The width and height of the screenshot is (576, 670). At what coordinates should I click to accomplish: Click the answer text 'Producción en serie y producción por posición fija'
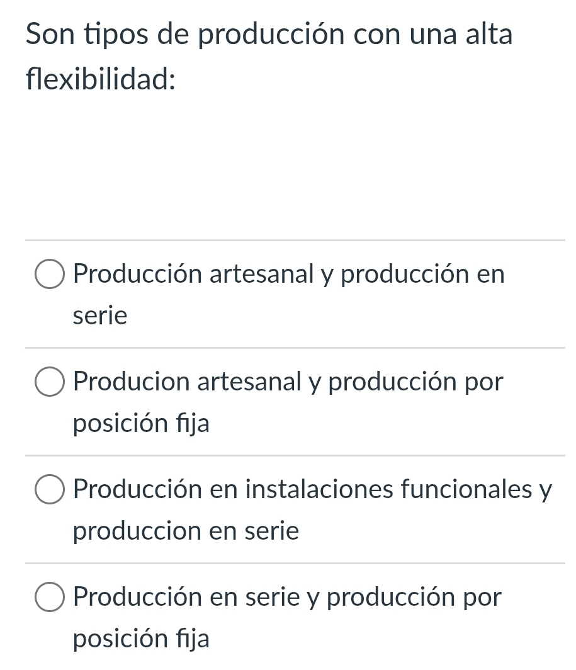click(287, 596)
